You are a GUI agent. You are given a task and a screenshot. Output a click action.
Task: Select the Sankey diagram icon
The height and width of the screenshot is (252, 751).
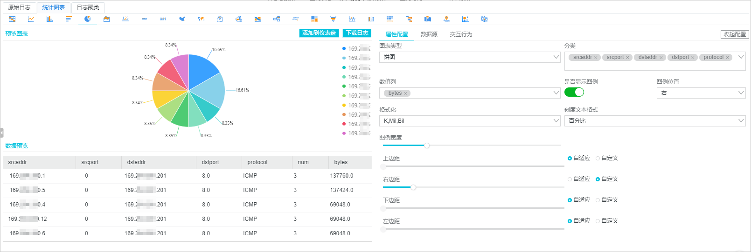277,19
